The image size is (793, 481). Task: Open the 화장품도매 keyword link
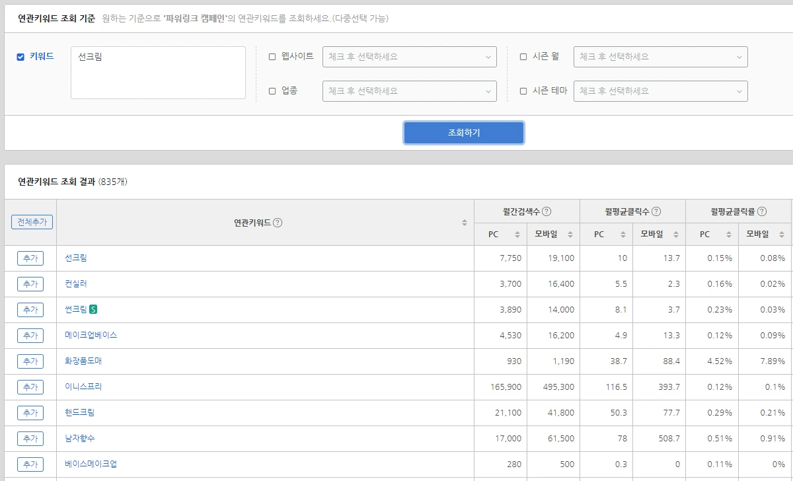click(83, 361)
